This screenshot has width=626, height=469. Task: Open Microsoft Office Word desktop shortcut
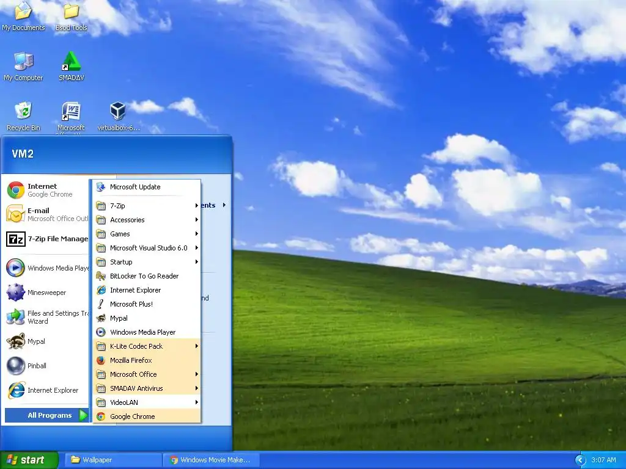click(71, 117)
